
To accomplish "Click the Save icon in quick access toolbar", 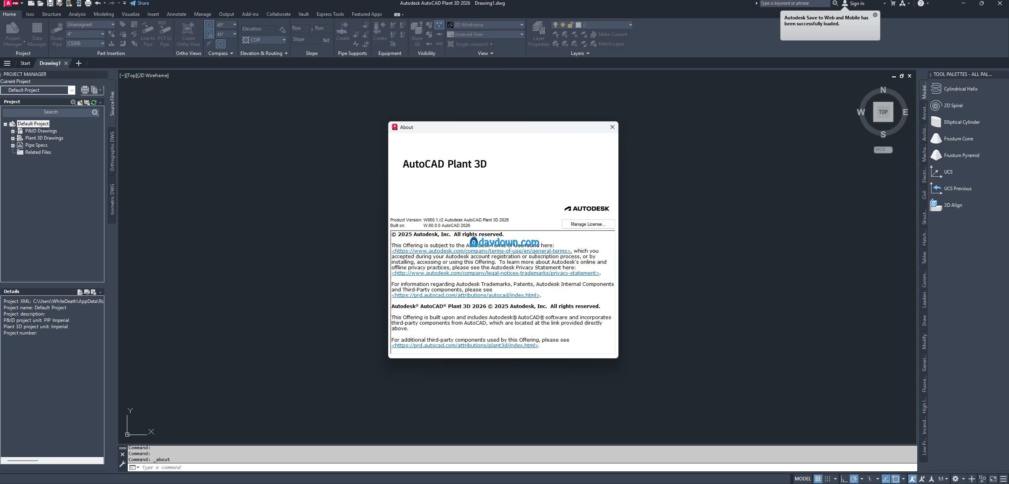I will pos(50,3).
